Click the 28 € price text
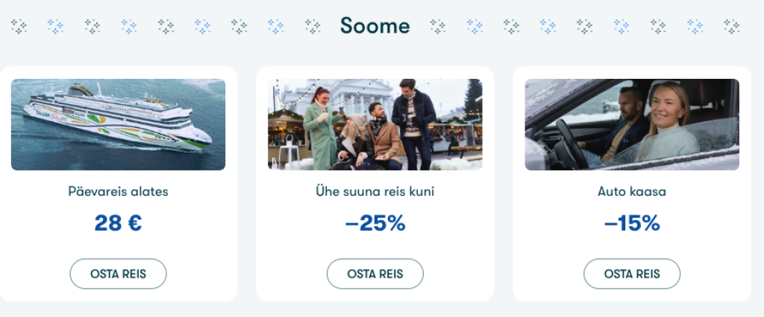This screenshot has width=764, height=317. [x=118, y=222]
